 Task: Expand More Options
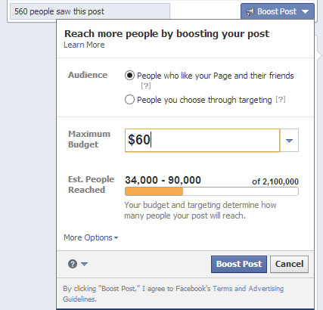pyautogui.click(x=91, y=237)
